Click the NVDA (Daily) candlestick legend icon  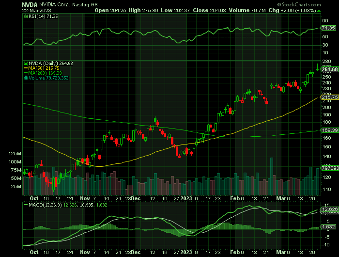[x=26, y=64]
